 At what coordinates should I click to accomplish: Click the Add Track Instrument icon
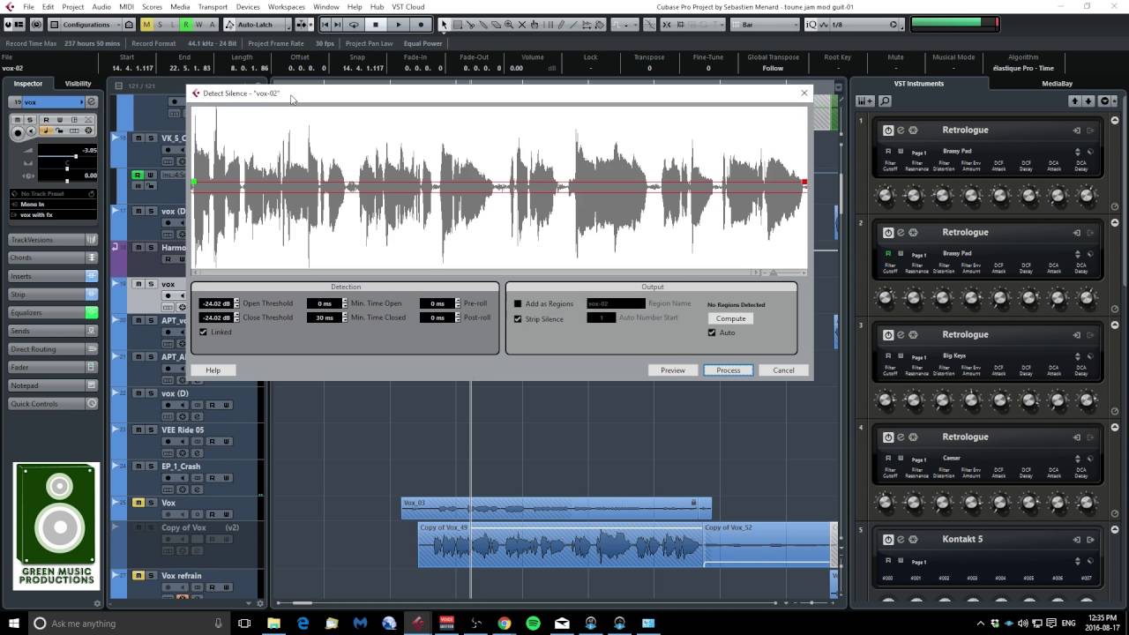865,101
